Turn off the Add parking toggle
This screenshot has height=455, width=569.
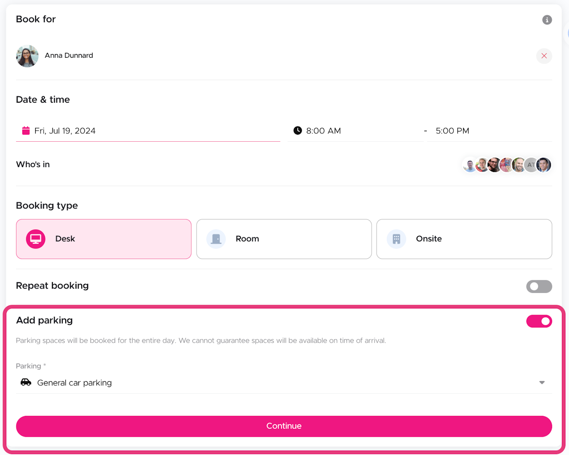coord(539,321)
